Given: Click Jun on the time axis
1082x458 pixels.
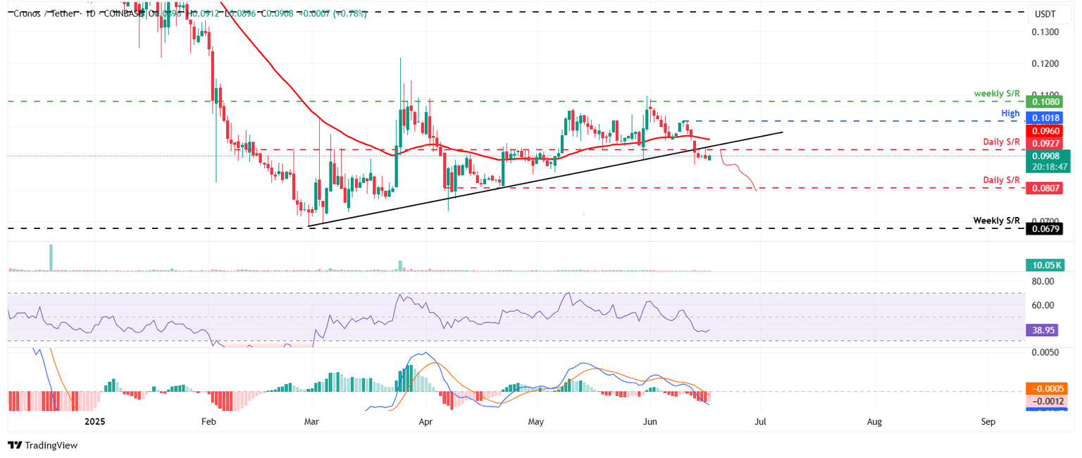Looking at the screenshot, I should [x=649, y=421].
